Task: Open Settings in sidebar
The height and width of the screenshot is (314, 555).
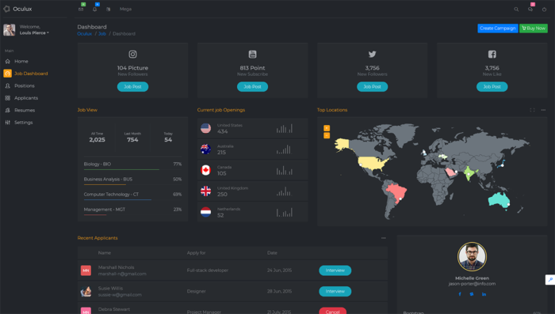Action: [x=24, y=123]
